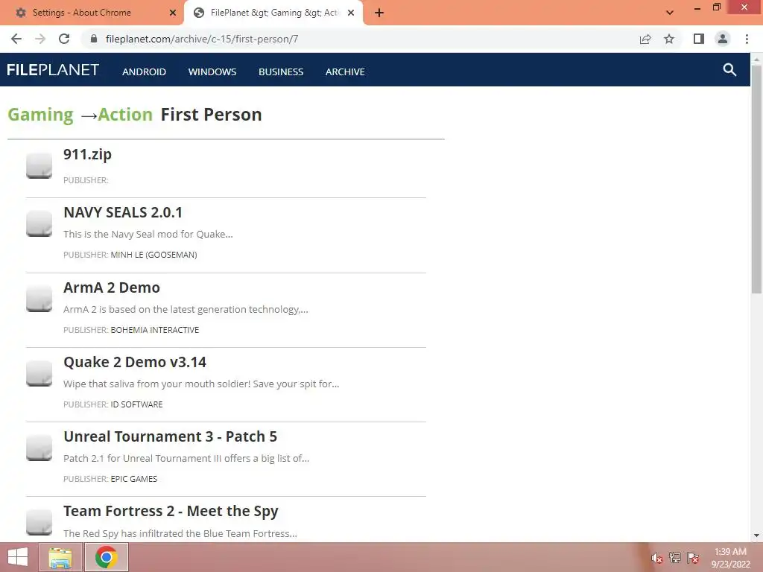Click 'Patch 2.1 for Unreal Tournament' description
The height and width of the screenshot is (572, 763).
tap(186, 459)
